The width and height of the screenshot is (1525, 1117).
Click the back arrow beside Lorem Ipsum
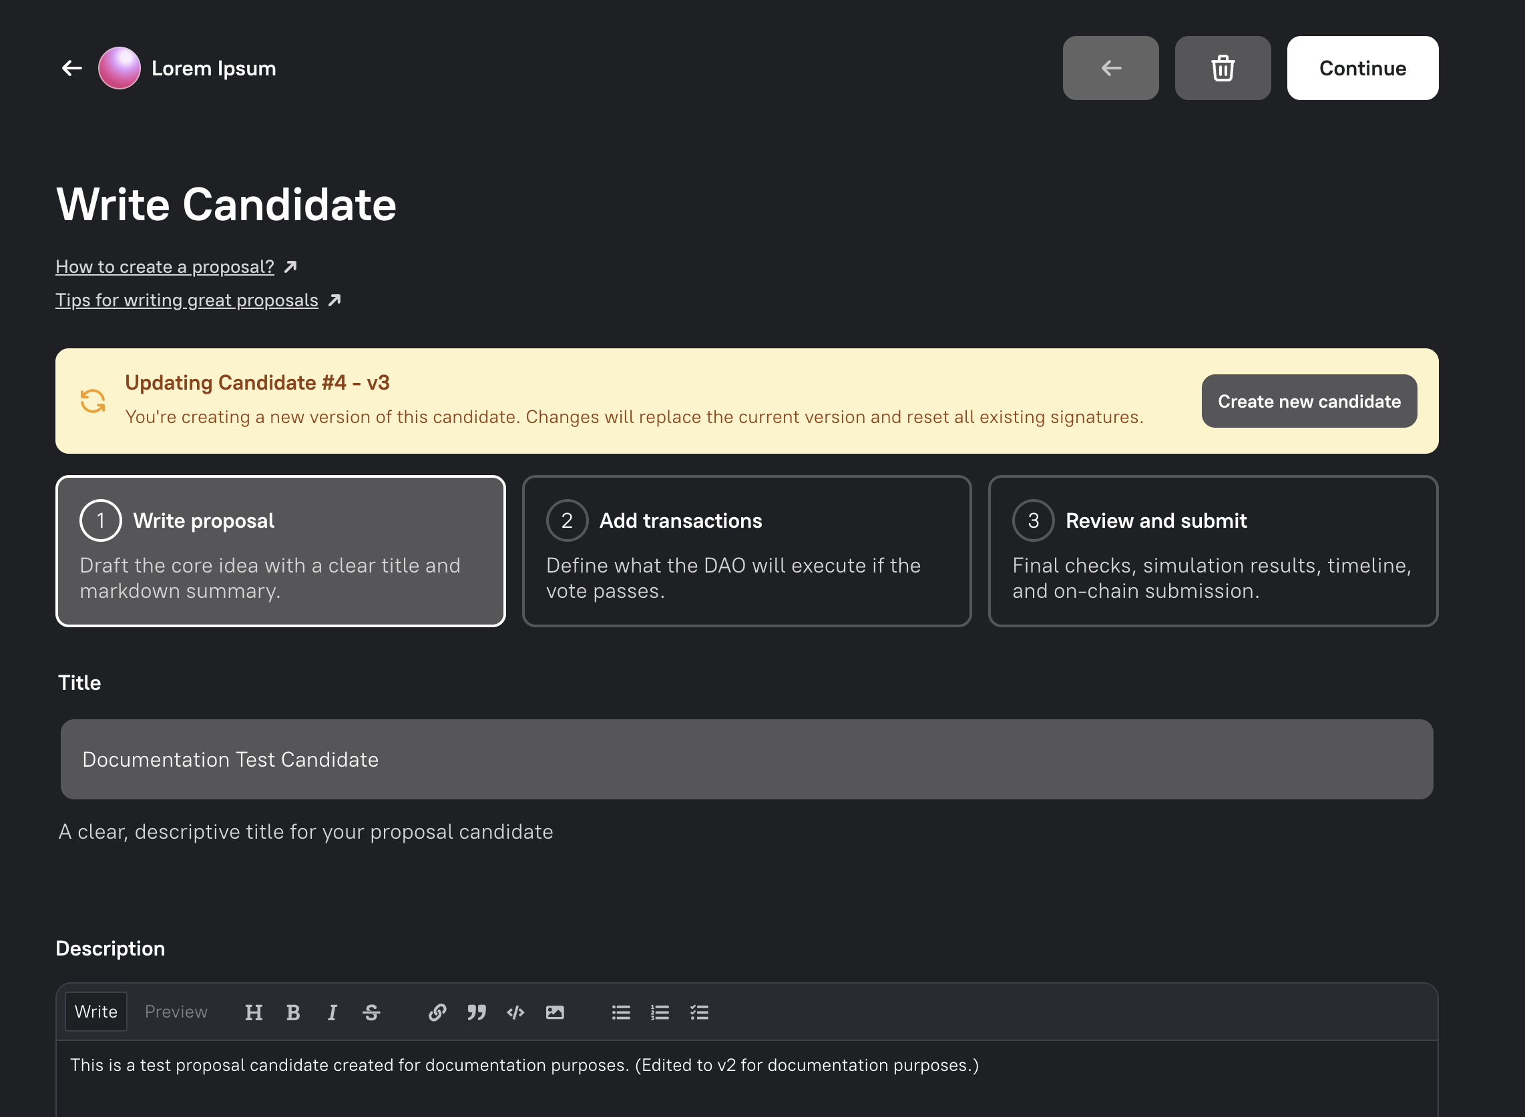click(72, 68)
